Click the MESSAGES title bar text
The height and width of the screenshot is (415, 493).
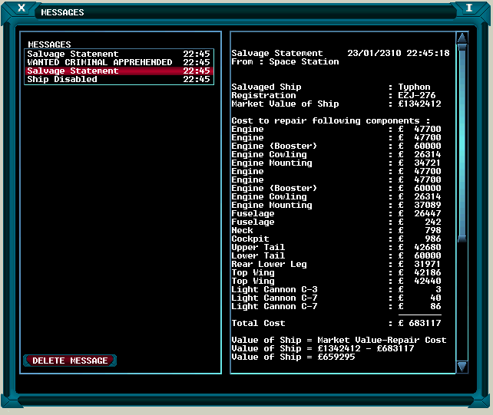[x=62, y=13]
